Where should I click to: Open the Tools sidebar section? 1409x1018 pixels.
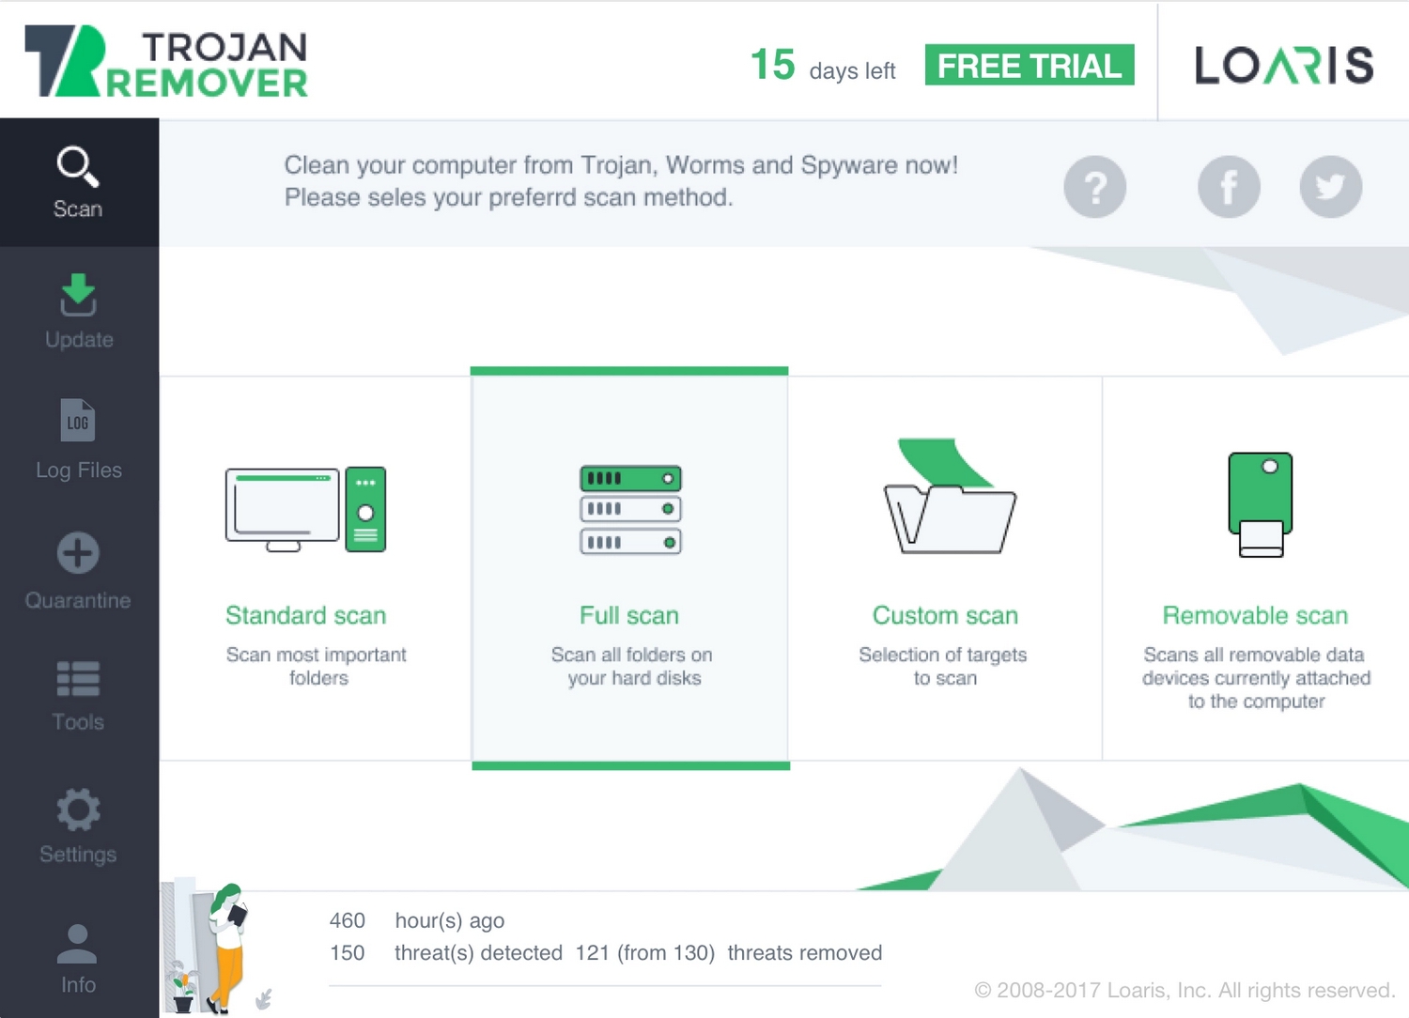[x=78, y=695]
